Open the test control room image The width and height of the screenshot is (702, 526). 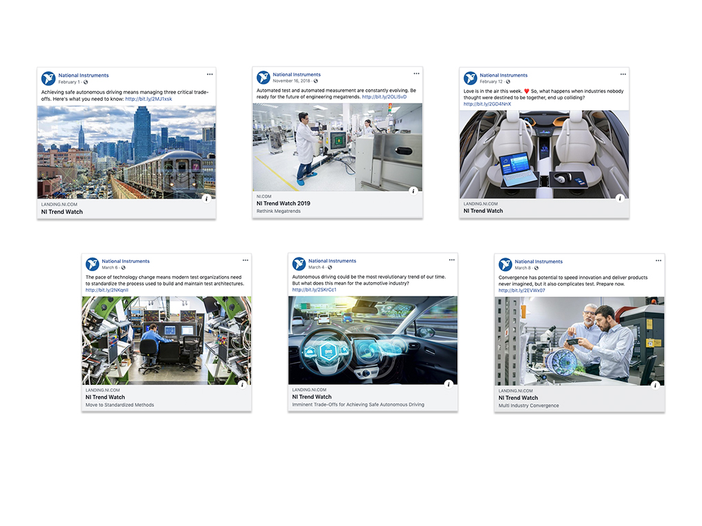[x=167, y=340]
